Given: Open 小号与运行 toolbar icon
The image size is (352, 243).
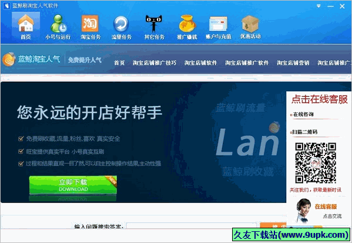Looking at the screenshot, I should pos(58,26).
